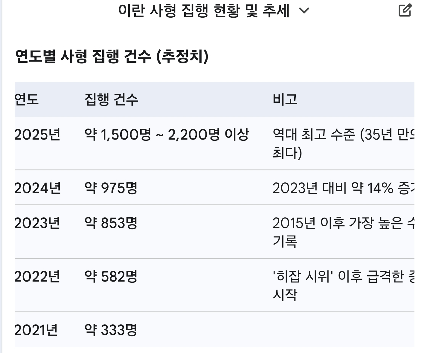Viewport: 427px width, 353px height.
Task: Click the '비고' column header
Action: tap(285, 99)
